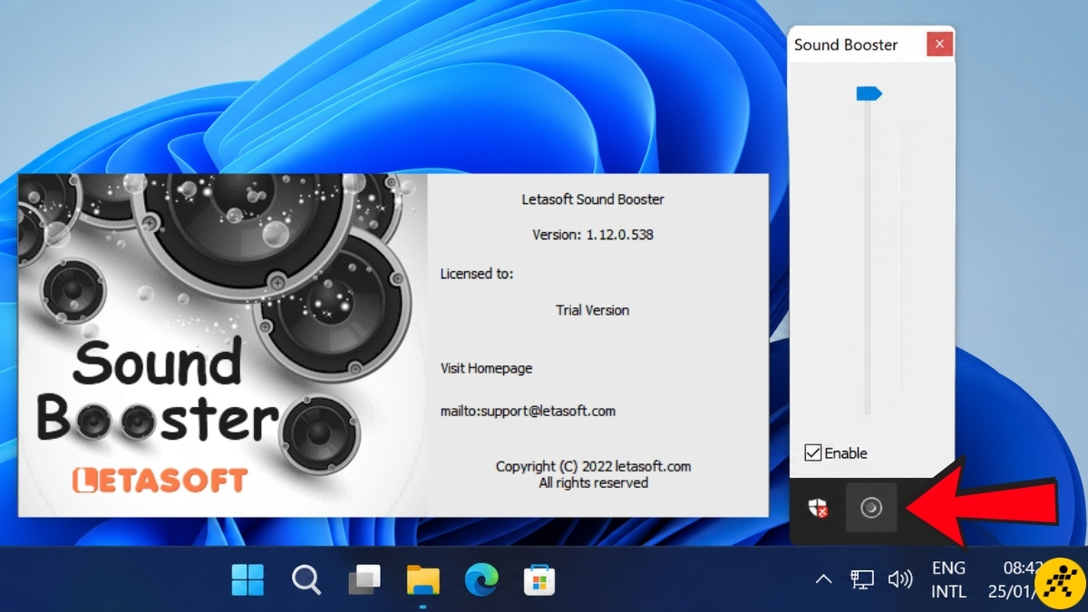Follow the Visit Homepage link
The height and width of the screenshot is (612, 1088).
(486, 368)
